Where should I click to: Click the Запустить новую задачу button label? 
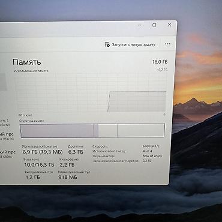click(x=133, y=44)
